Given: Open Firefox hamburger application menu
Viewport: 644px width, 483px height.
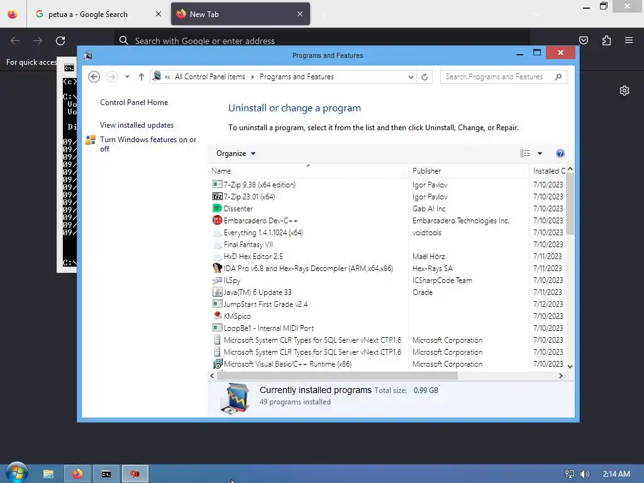Looking at the screenshot, I should point(629,40).
